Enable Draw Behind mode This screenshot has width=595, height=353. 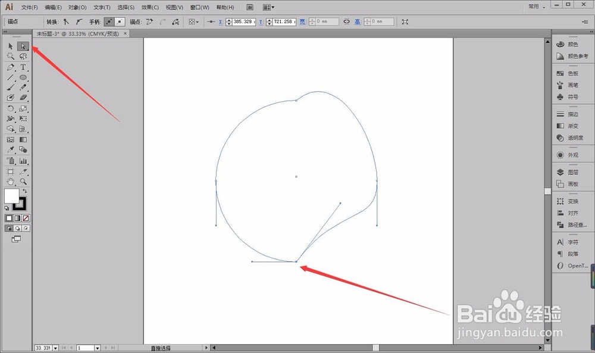[17, 228]
